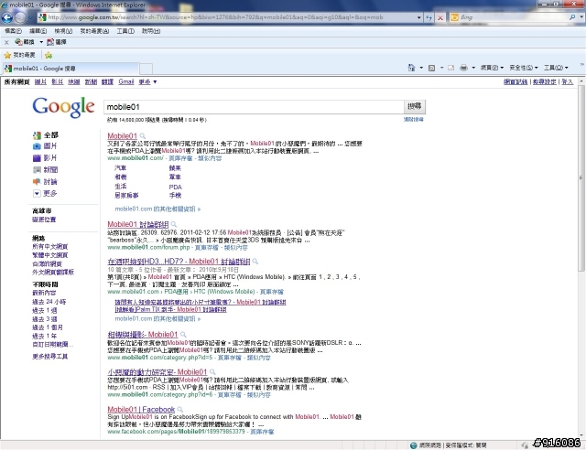The width and height of the screenshot is (586, 450).
Task: Open the Favorites menu
Action: (94, 31)
